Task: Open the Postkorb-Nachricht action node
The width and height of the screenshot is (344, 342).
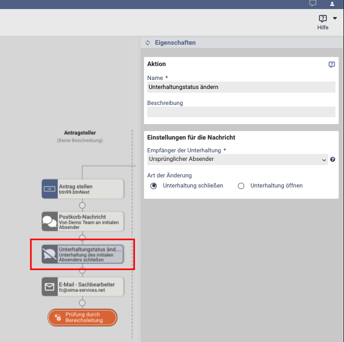Action: tap(83, 221)
